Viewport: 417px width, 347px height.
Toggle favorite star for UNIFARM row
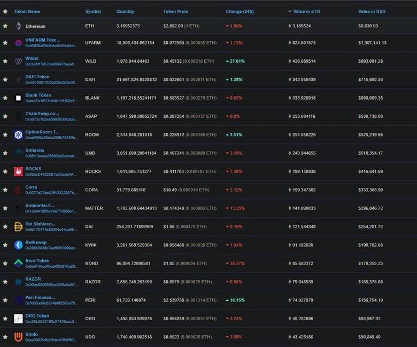[5, 43]
